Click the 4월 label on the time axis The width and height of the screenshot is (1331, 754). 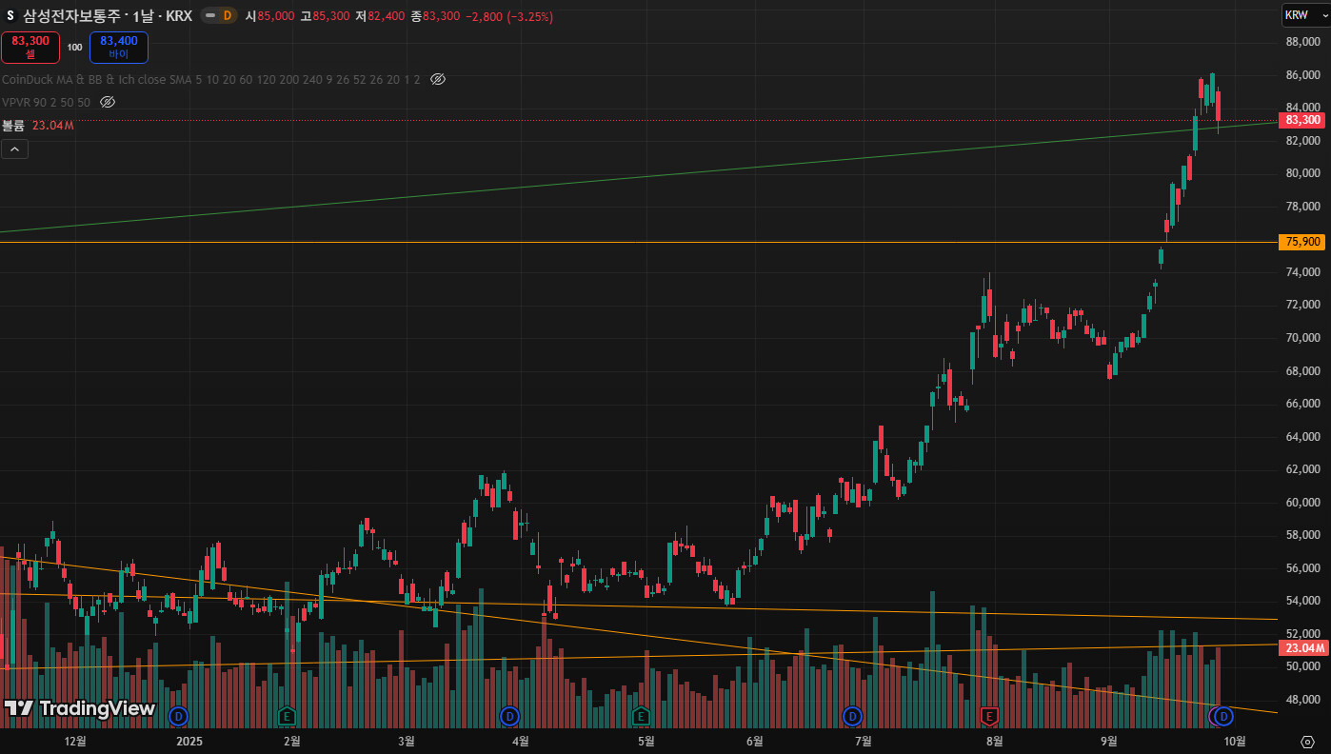tap(521, 741)
